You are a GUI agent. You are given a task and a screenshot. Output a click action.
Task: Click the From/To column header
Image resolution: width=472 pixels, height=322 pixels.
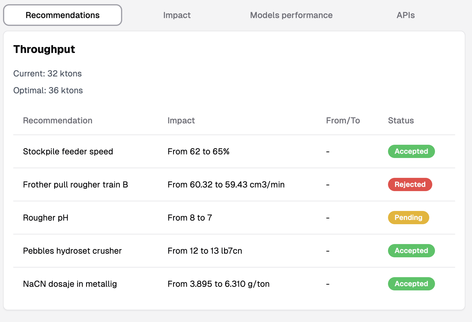pyautogui.click(x=343, y=120)
